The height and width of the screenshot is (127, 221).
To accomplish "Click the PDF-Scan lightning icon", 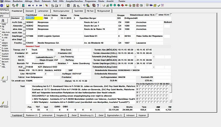I will [4, 103].
